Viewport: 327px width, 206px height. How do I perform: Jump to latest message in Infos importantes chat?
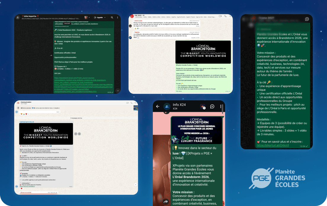[x=118, y=90]
